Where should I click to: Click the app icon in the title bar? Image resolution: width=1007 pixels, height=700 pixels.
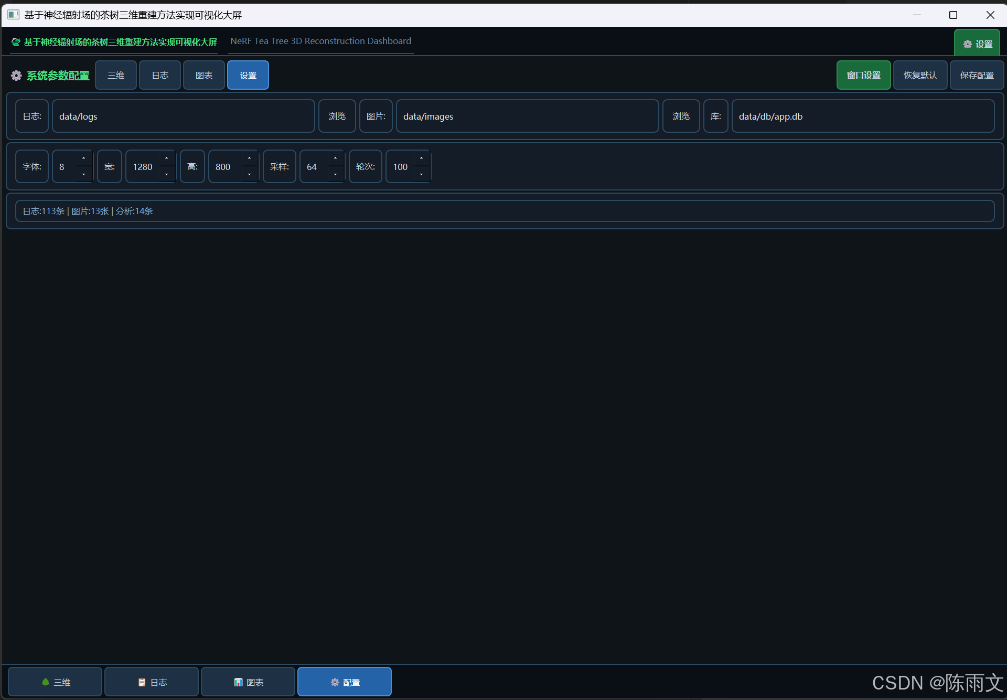14,15
